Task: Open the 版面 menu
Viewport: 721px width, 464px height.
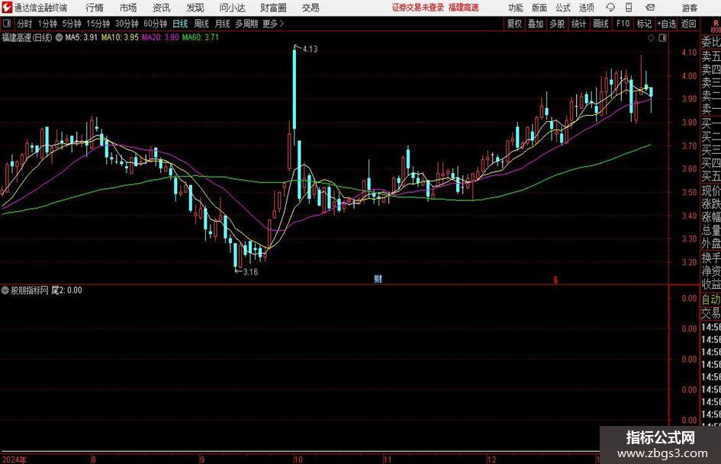Action: 539,8
